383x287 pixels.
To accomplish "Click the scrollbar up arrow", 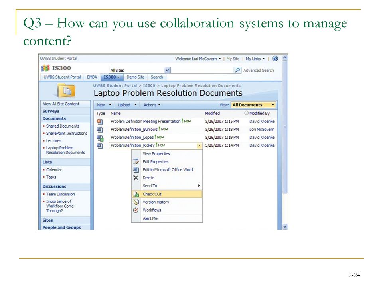I will 285,57.
